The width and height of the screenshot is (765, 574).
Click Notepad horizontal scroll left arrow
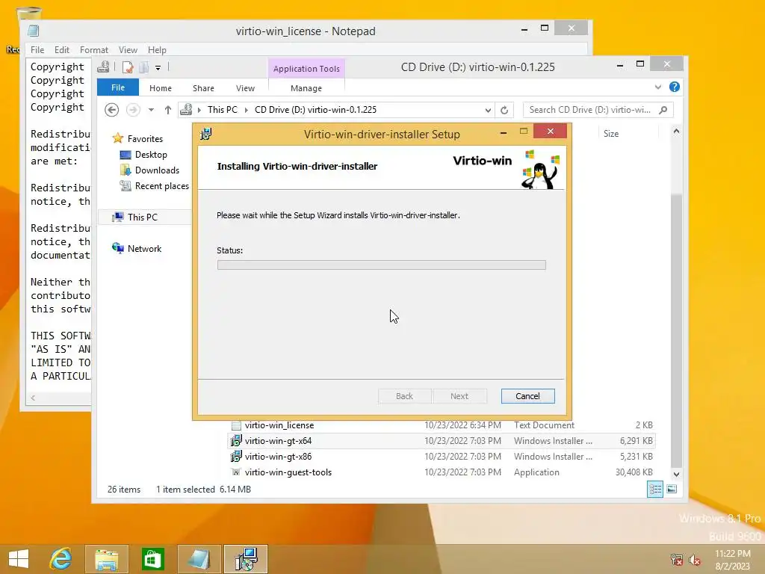[33, 398]
